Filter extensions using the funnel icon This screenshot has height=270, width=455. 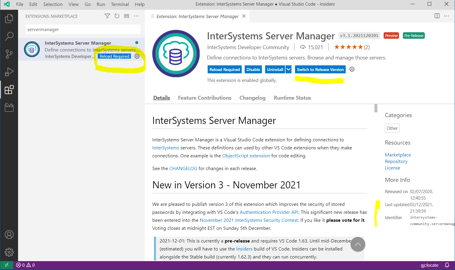coord(107,16)
